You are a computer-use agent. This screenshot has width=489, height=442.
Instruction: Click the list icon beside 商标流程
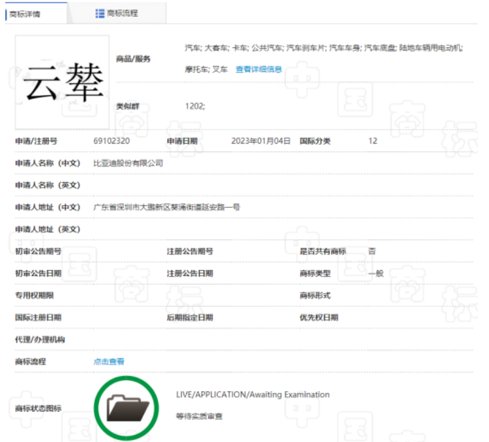(100, 13)
